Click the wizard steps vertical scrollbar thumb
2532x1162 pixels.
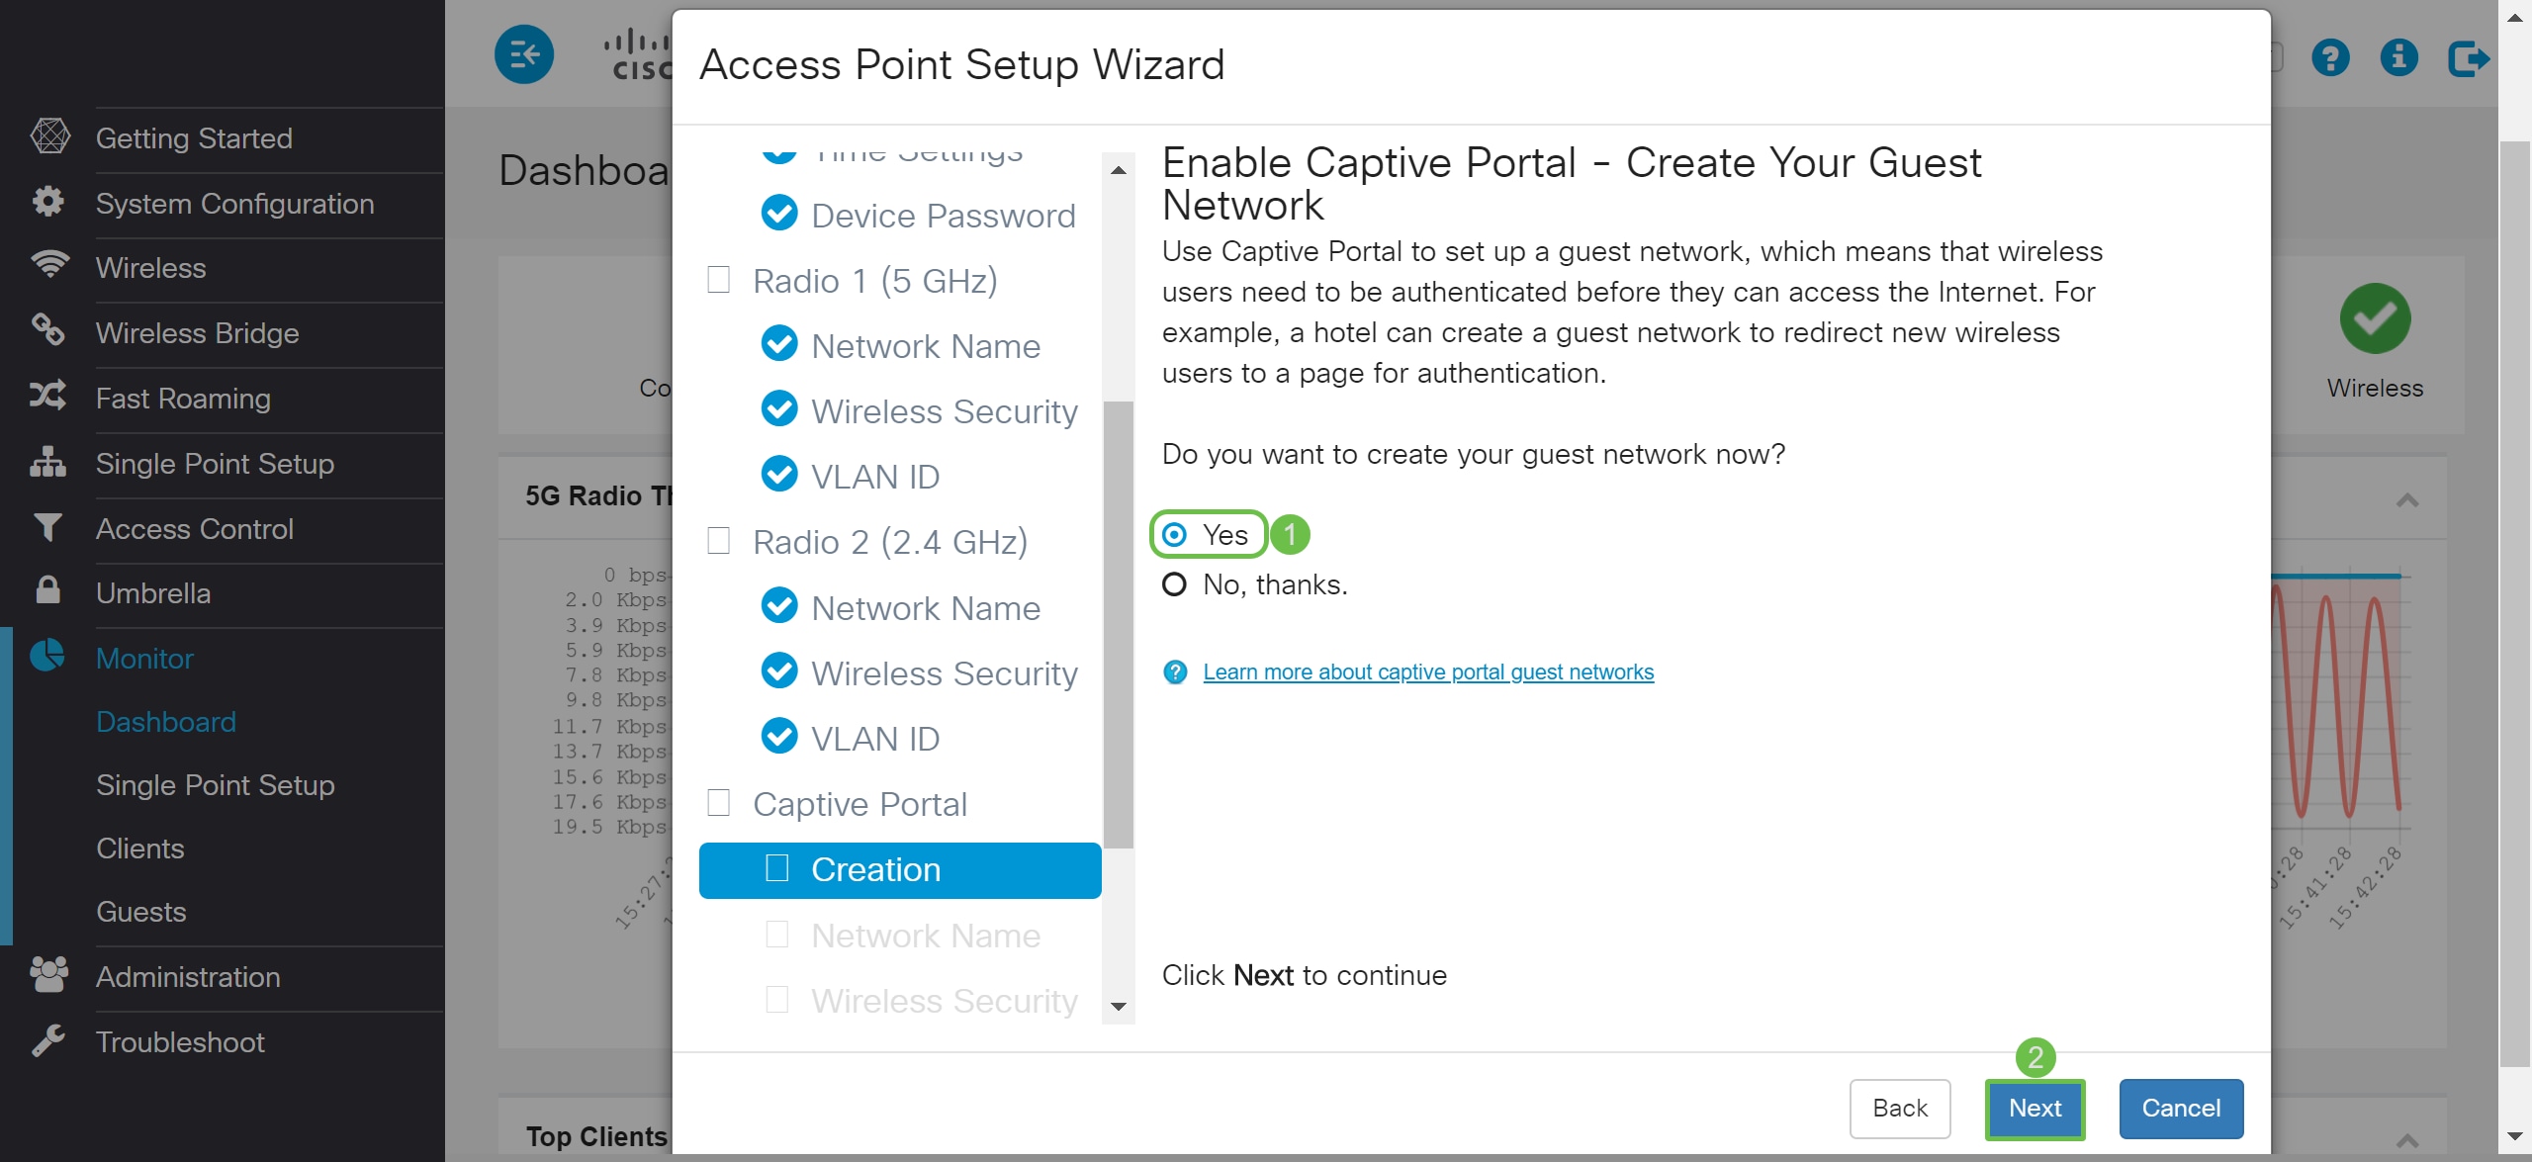coord(1119,624)
